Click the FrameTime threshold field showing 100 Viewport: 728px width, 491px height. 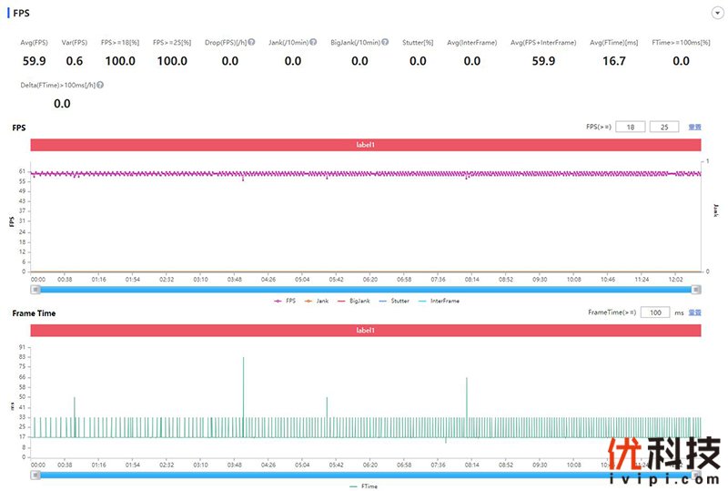click(654, 312)
